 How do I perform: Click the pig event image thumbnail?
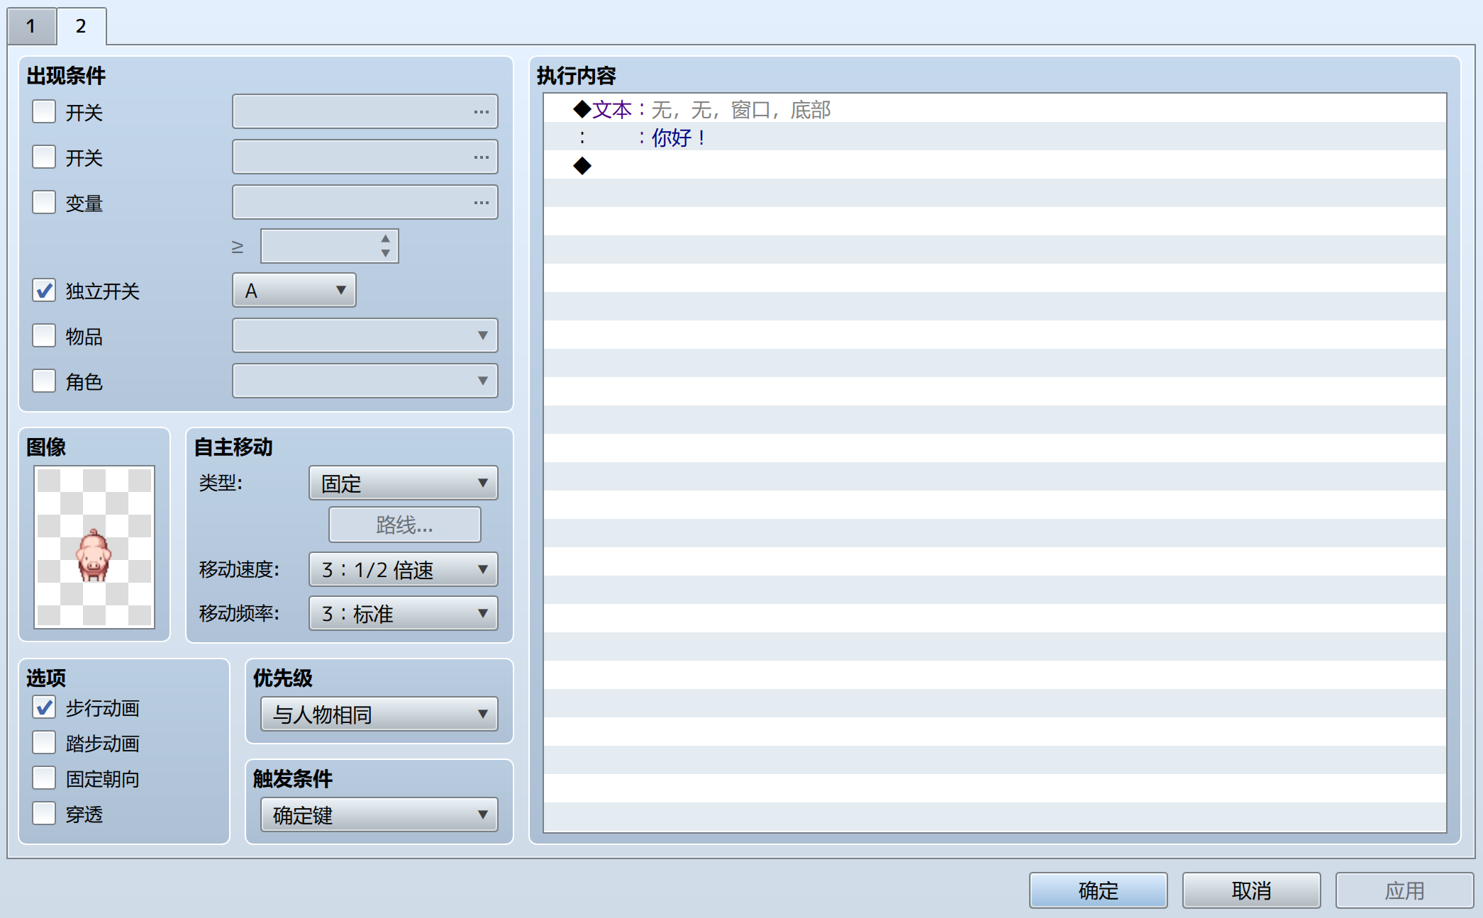[x=94, y=547]
